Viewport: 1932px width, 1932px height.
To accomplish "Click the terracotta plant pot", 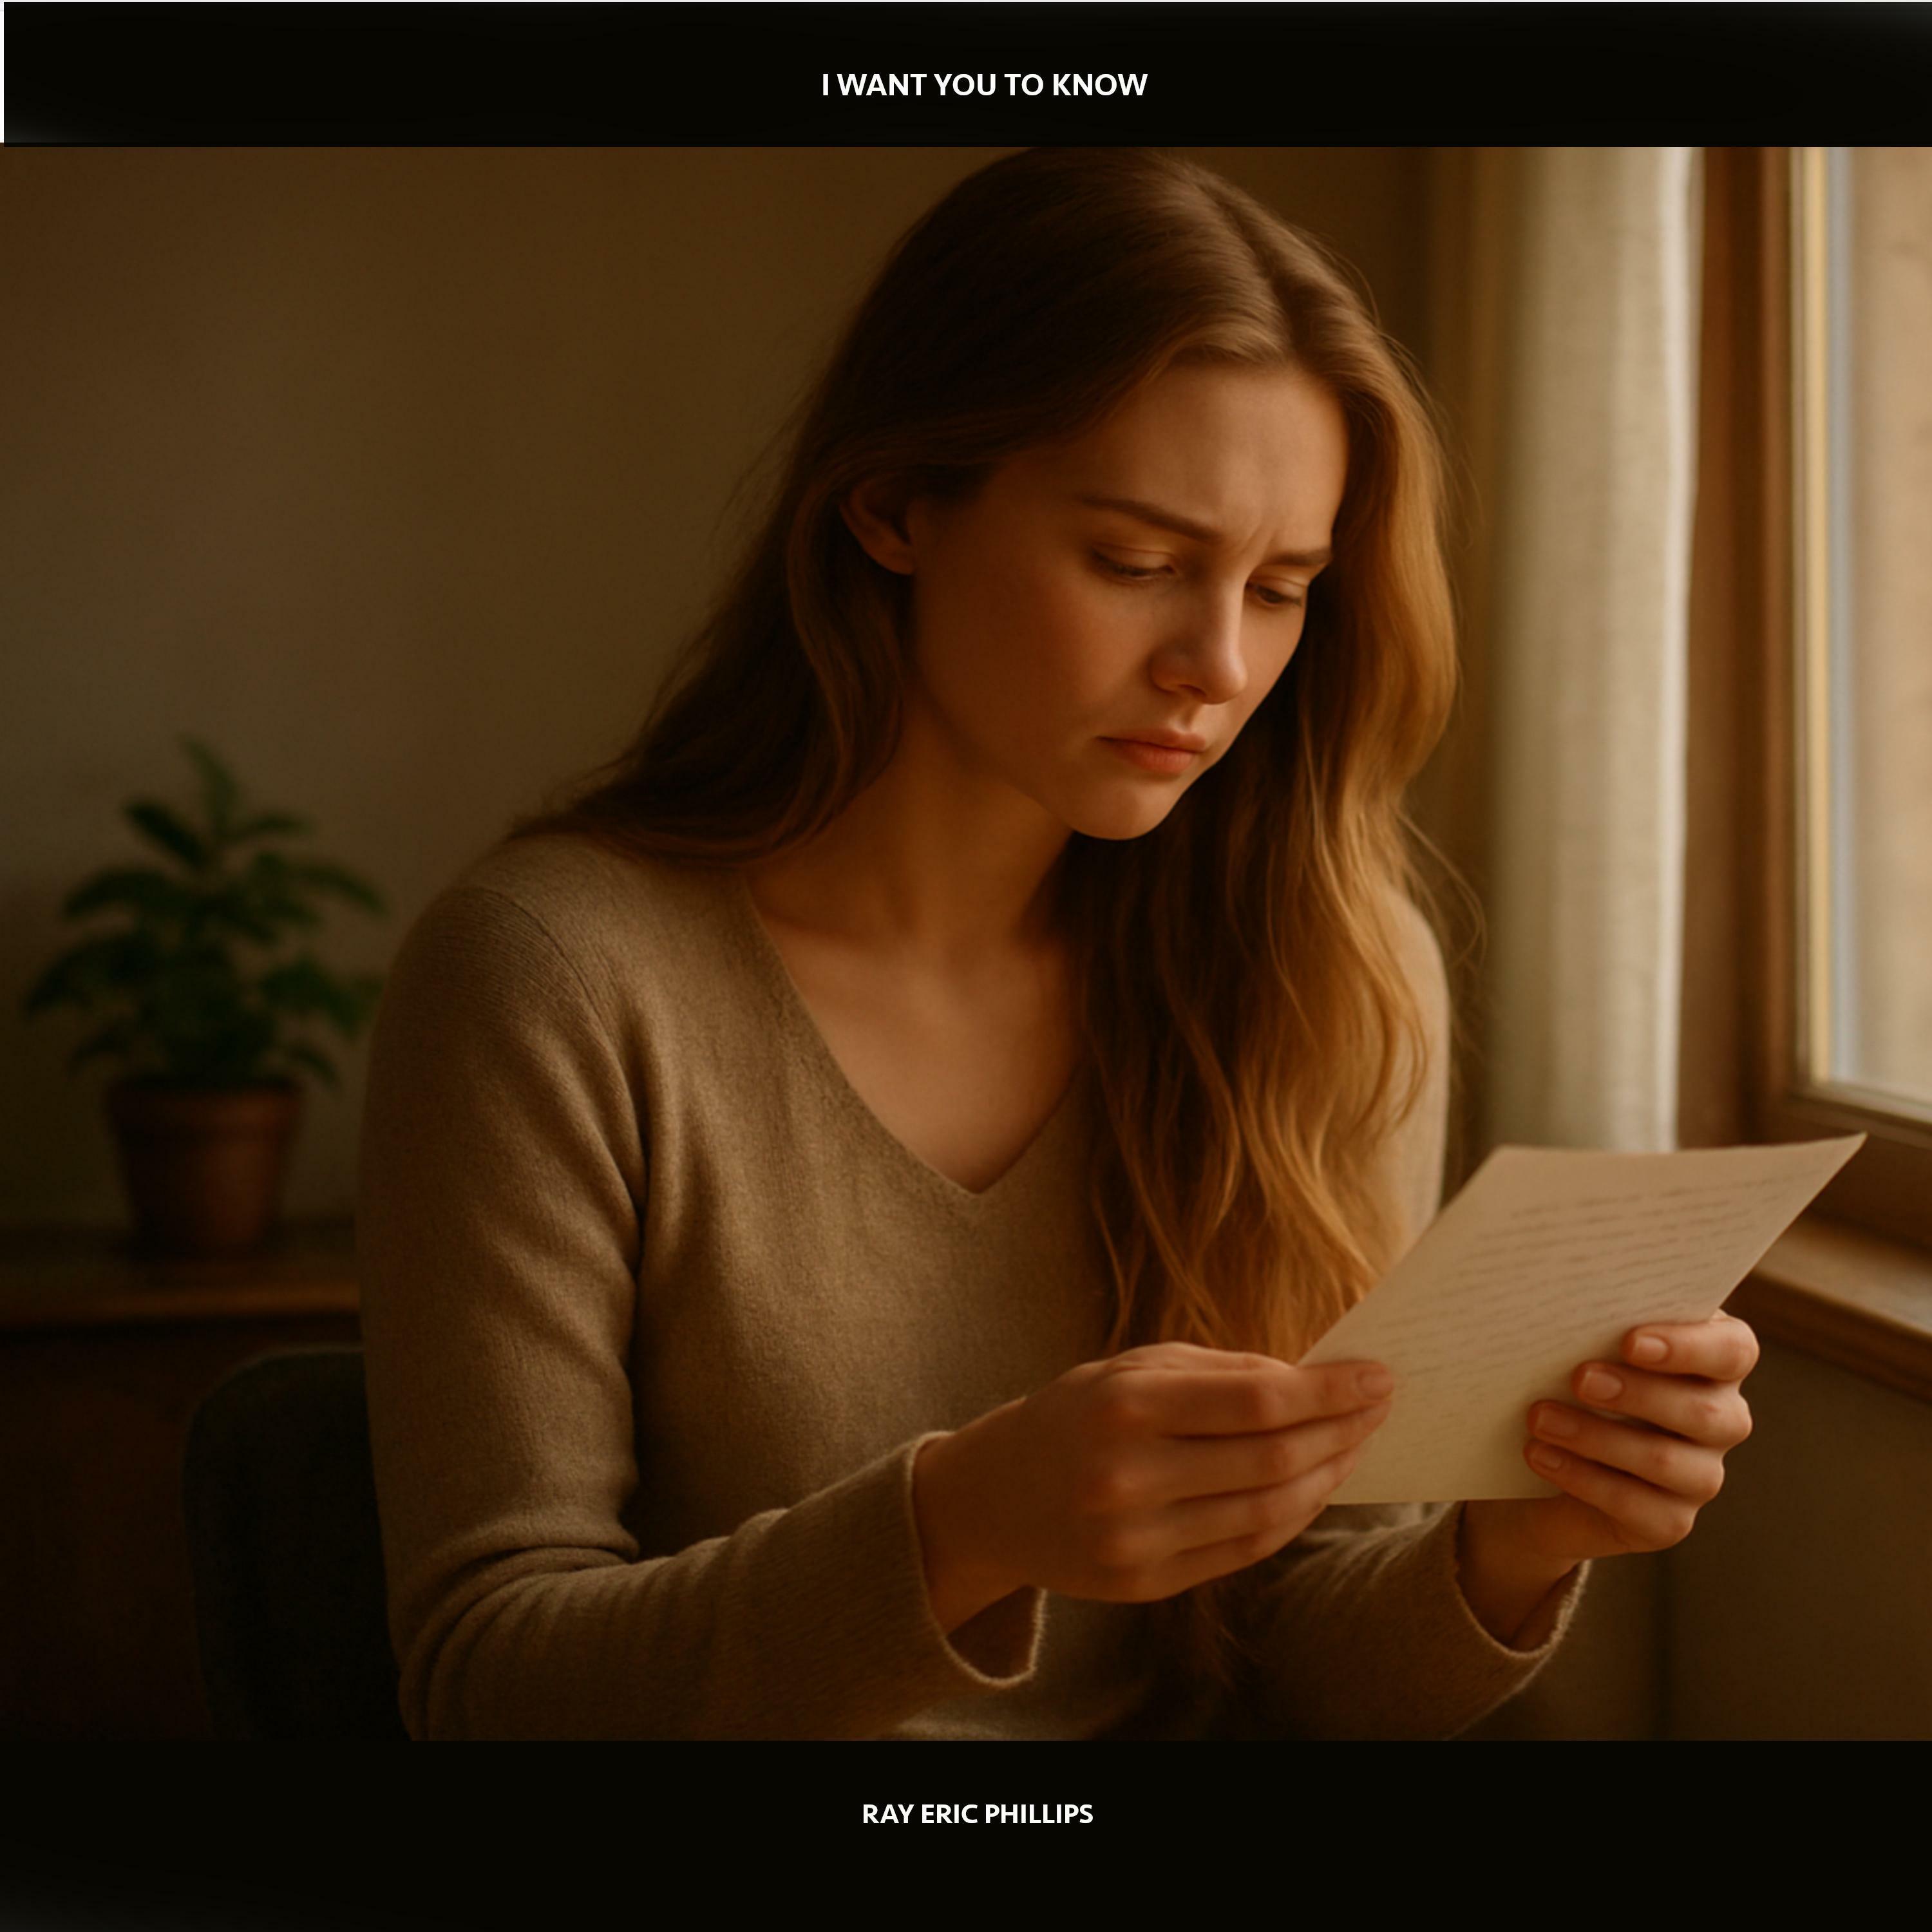I will pyautogui.click(x=203, y=1160).
